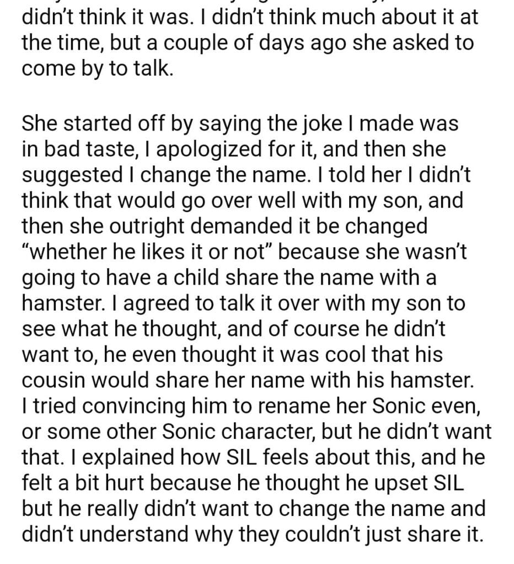The width and height of the screenshot is (514, 564).
Task: Click the word "joke" in second paragraph
Action: coord(308,123)
